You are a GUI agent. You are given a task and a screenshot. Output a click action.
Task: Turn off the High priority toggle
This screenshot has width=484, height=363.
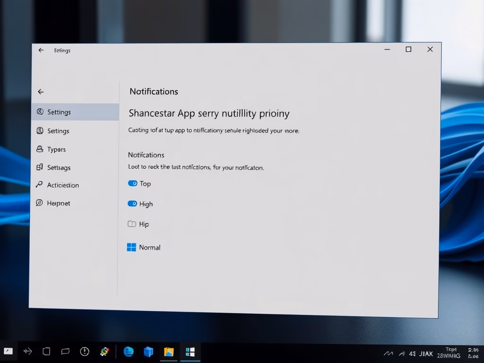tap(132, 204)
